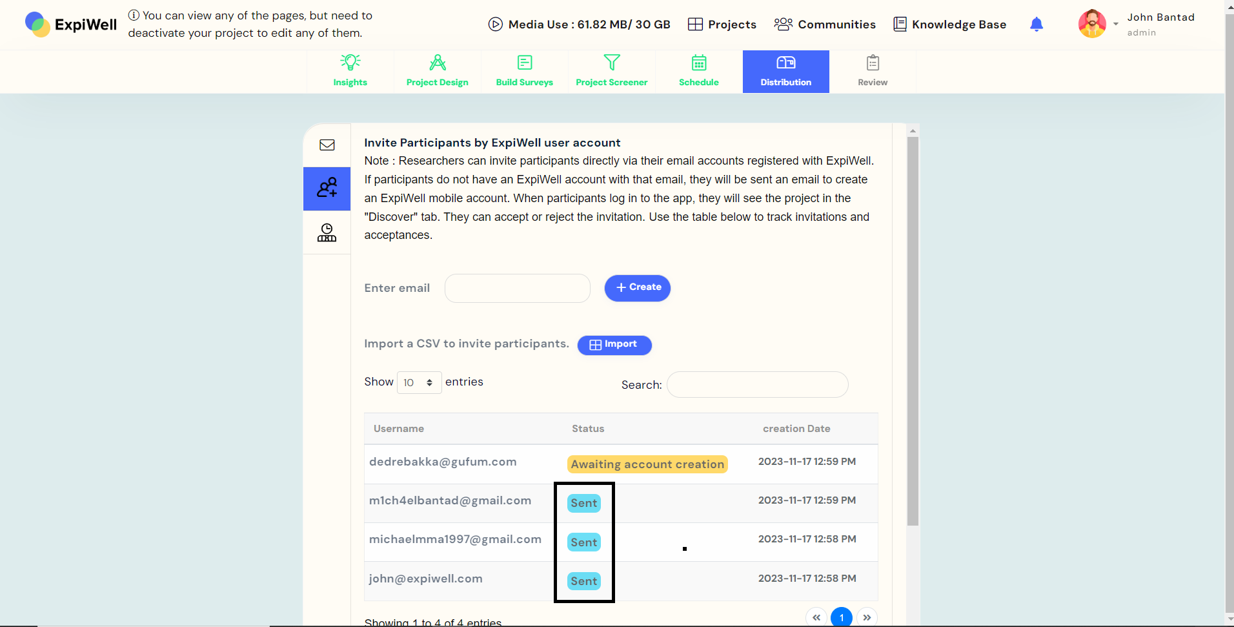
Task: Click the inner panel scroll up arrow
Action: tap(913, 130)
